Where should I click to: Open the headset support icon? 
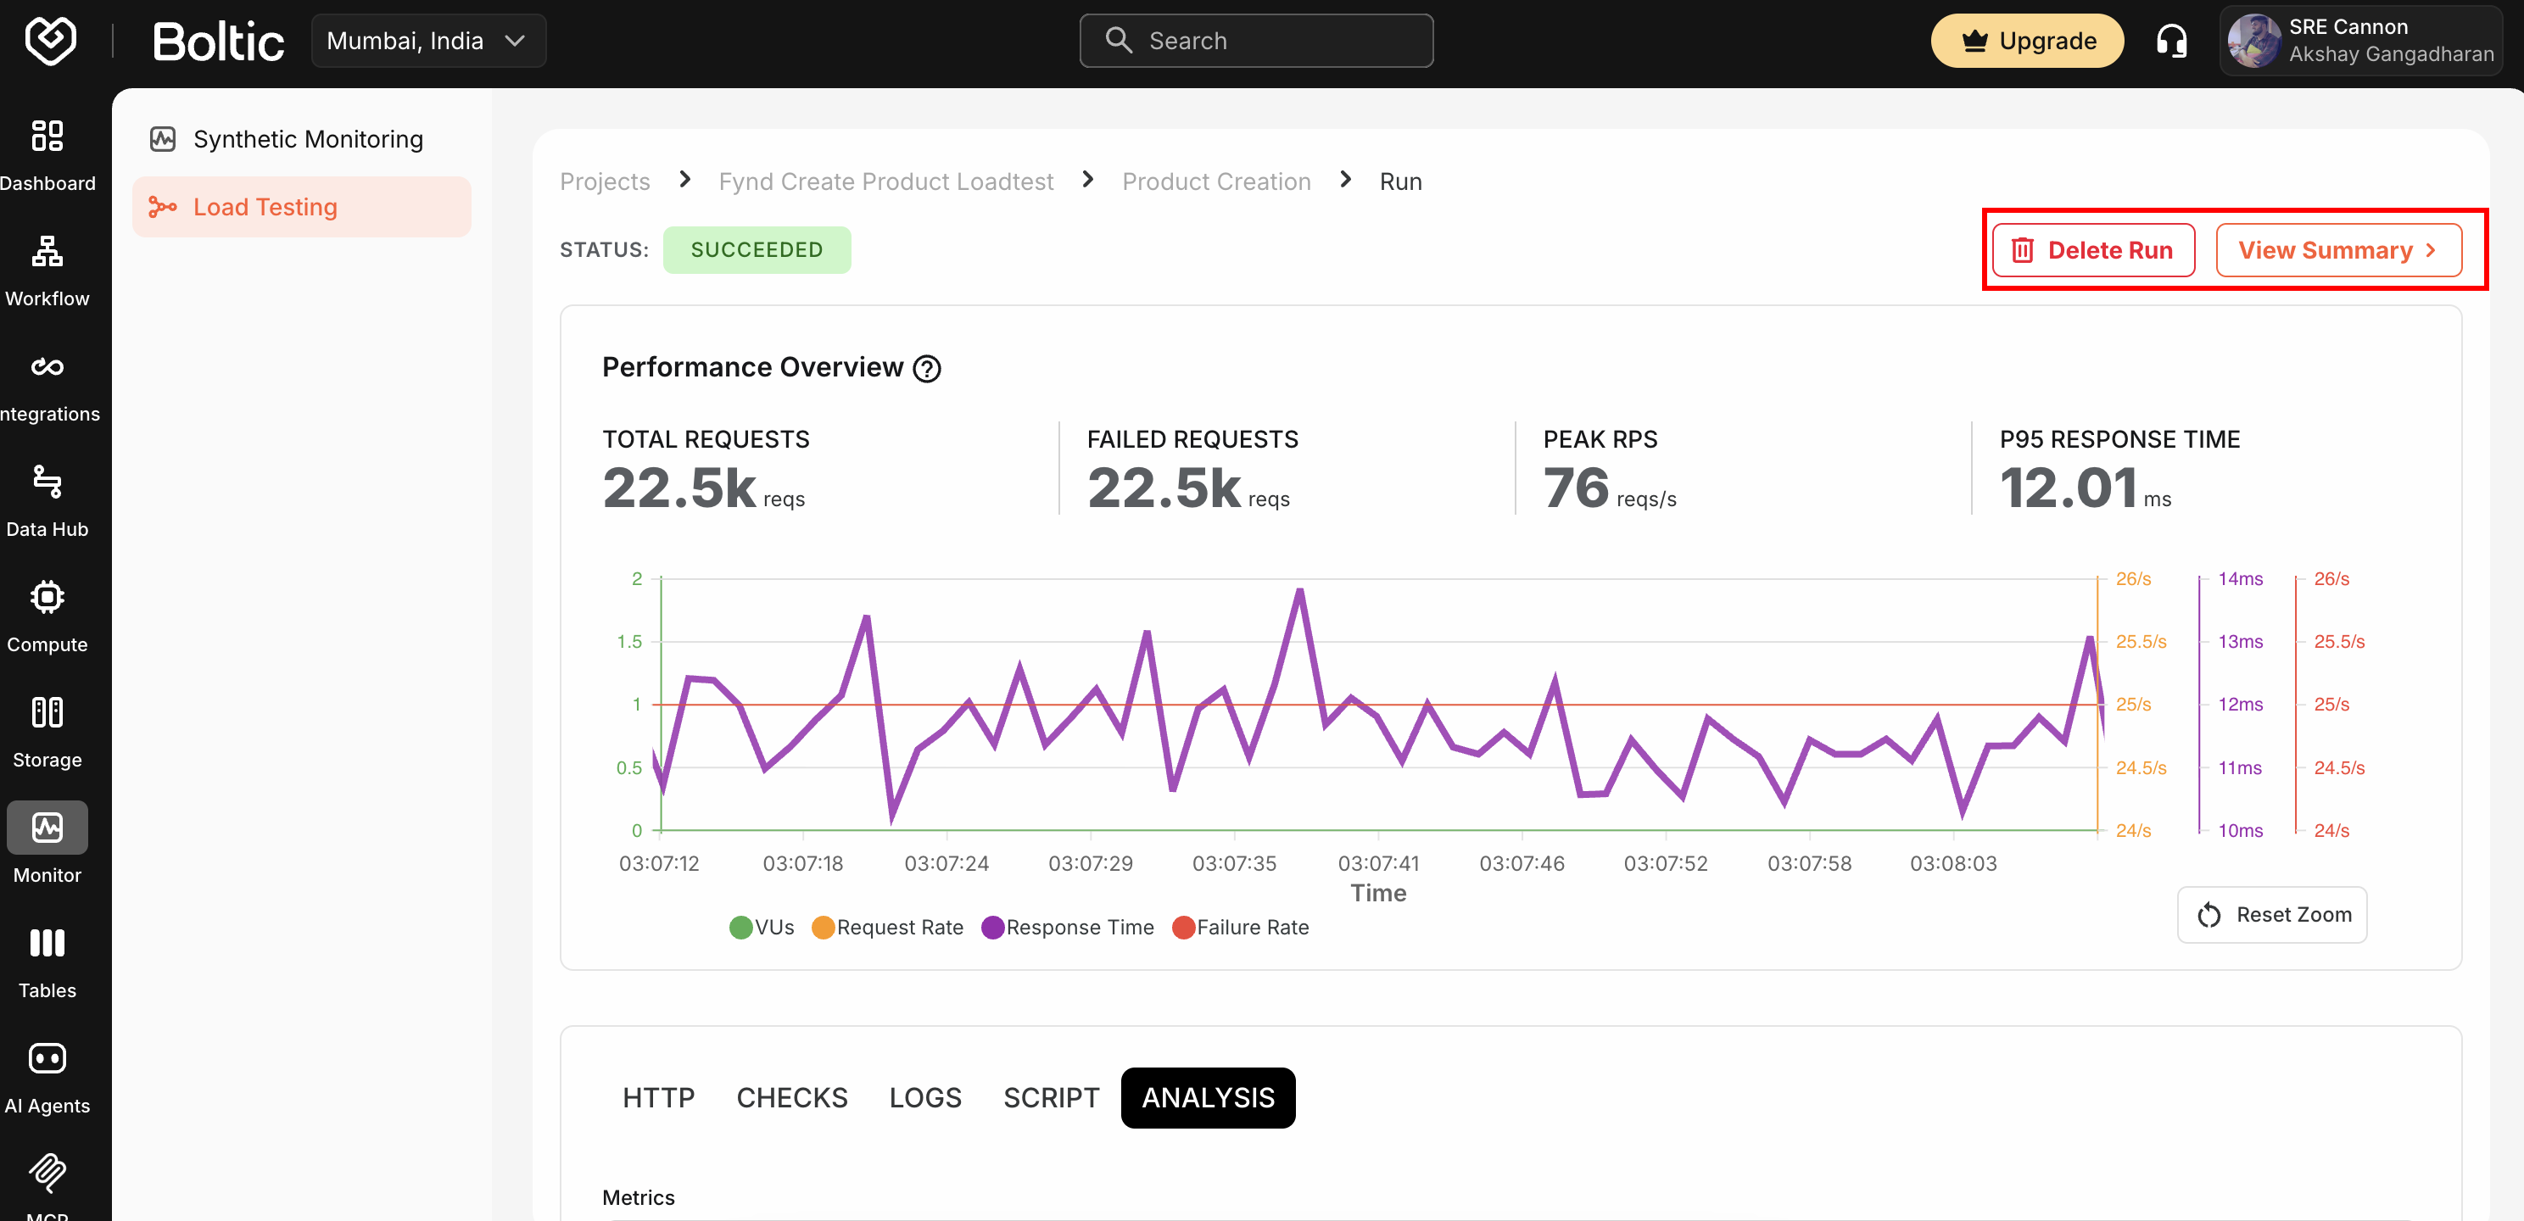(2171, 40)
